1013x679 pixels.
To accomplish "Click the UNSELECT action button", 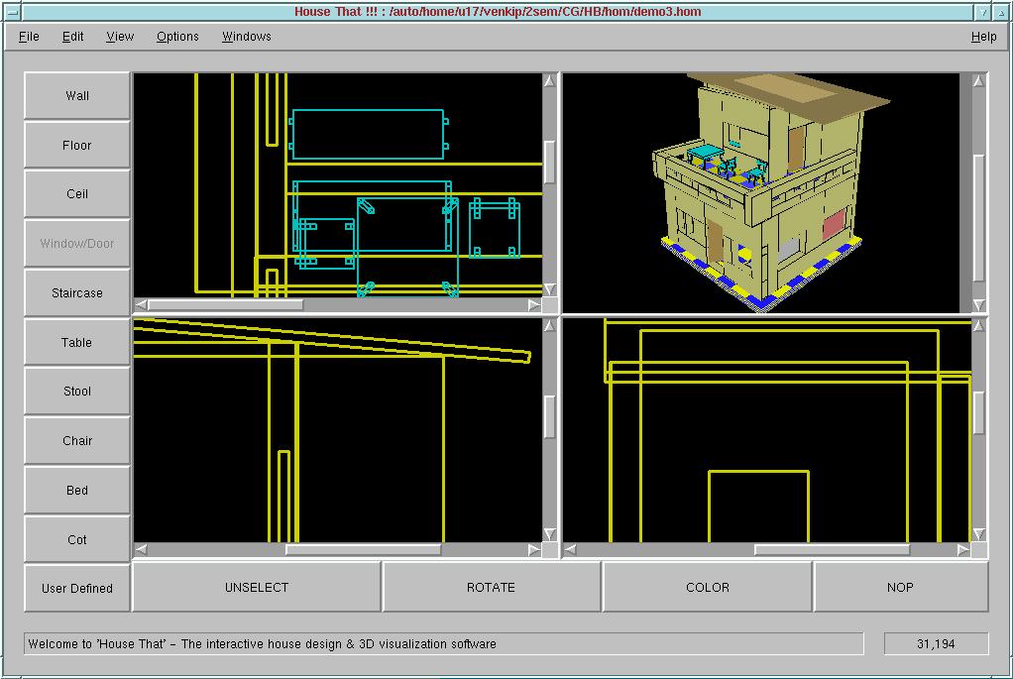I will pyautogui.click(x=257, y=587).
